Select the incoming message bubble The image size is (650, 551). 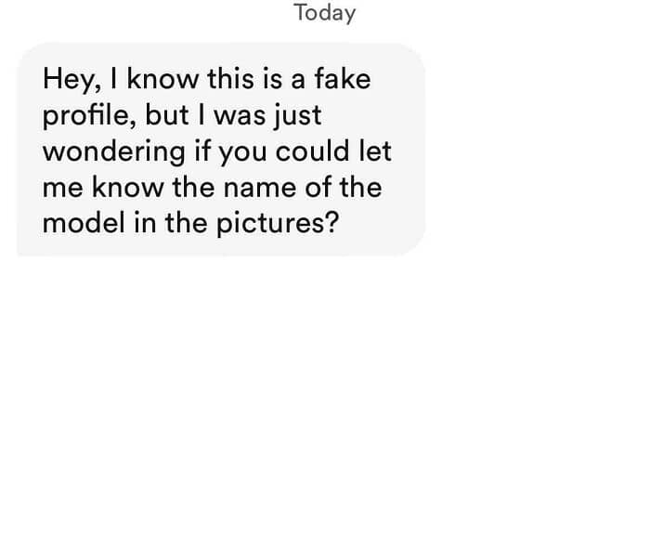(x=221, y=149)
